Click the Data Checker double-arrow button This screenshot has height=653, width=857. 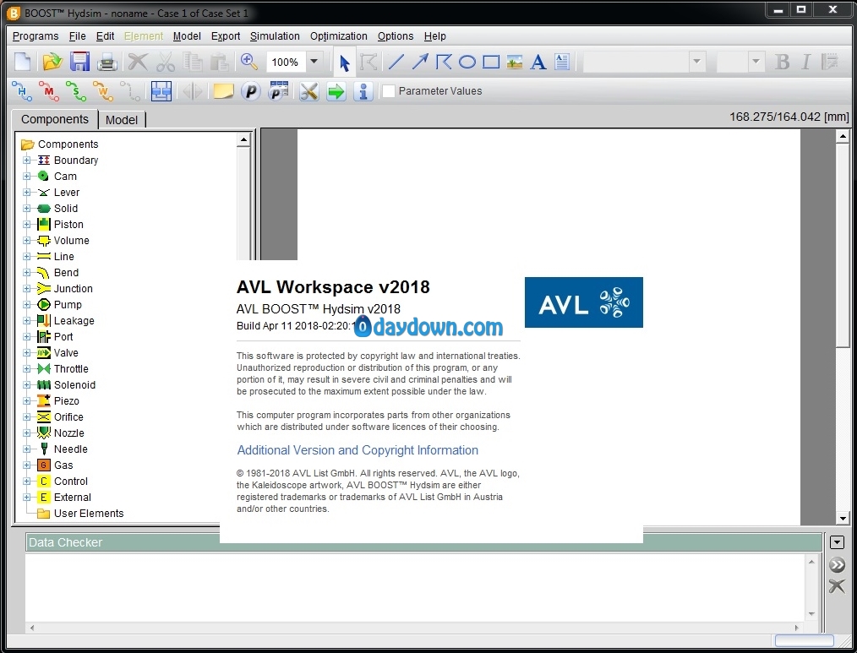coord(837,564)
